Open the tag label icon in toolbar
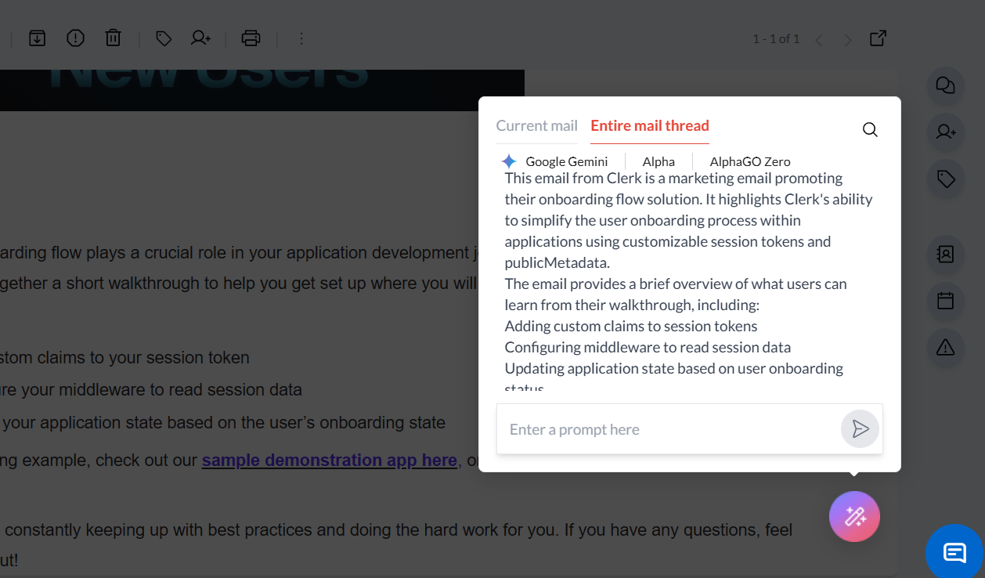 164,38
